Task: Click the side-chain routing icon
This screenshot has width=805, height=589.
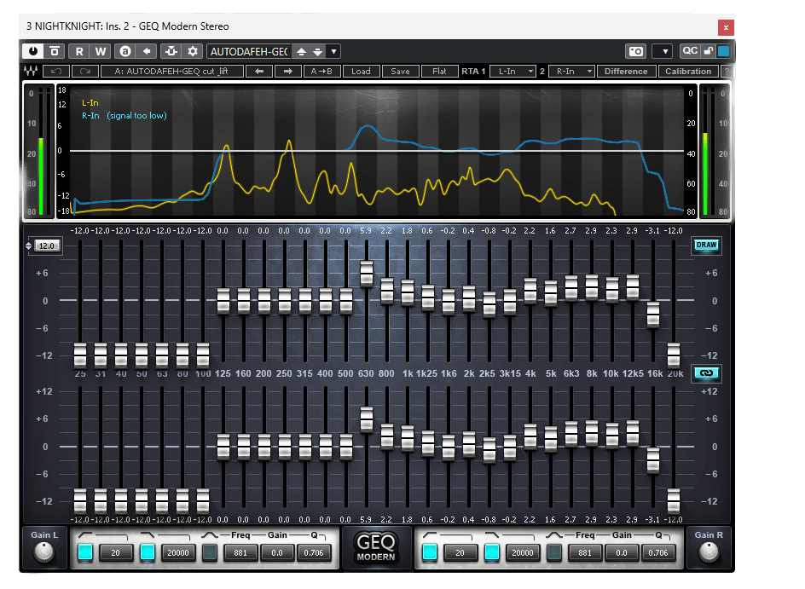Action: pyautogui.click(x=171, y=51)
